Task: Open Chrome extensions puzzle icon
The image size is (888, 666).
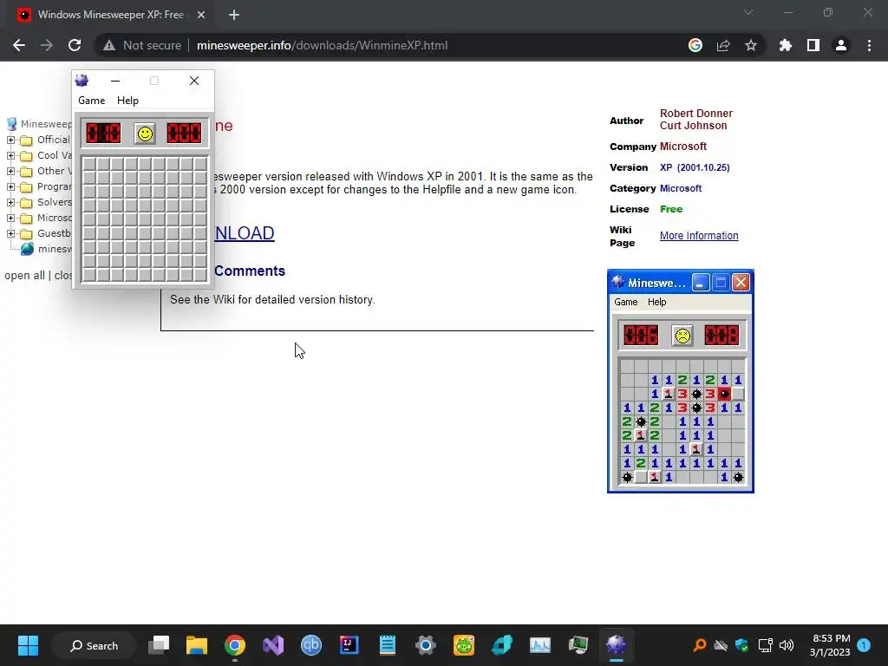Action: [x=786, y=45]
